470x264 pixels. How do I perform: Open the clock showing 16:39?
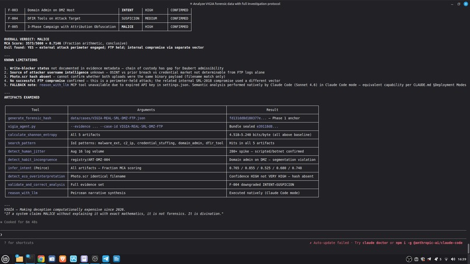point(462,259)
